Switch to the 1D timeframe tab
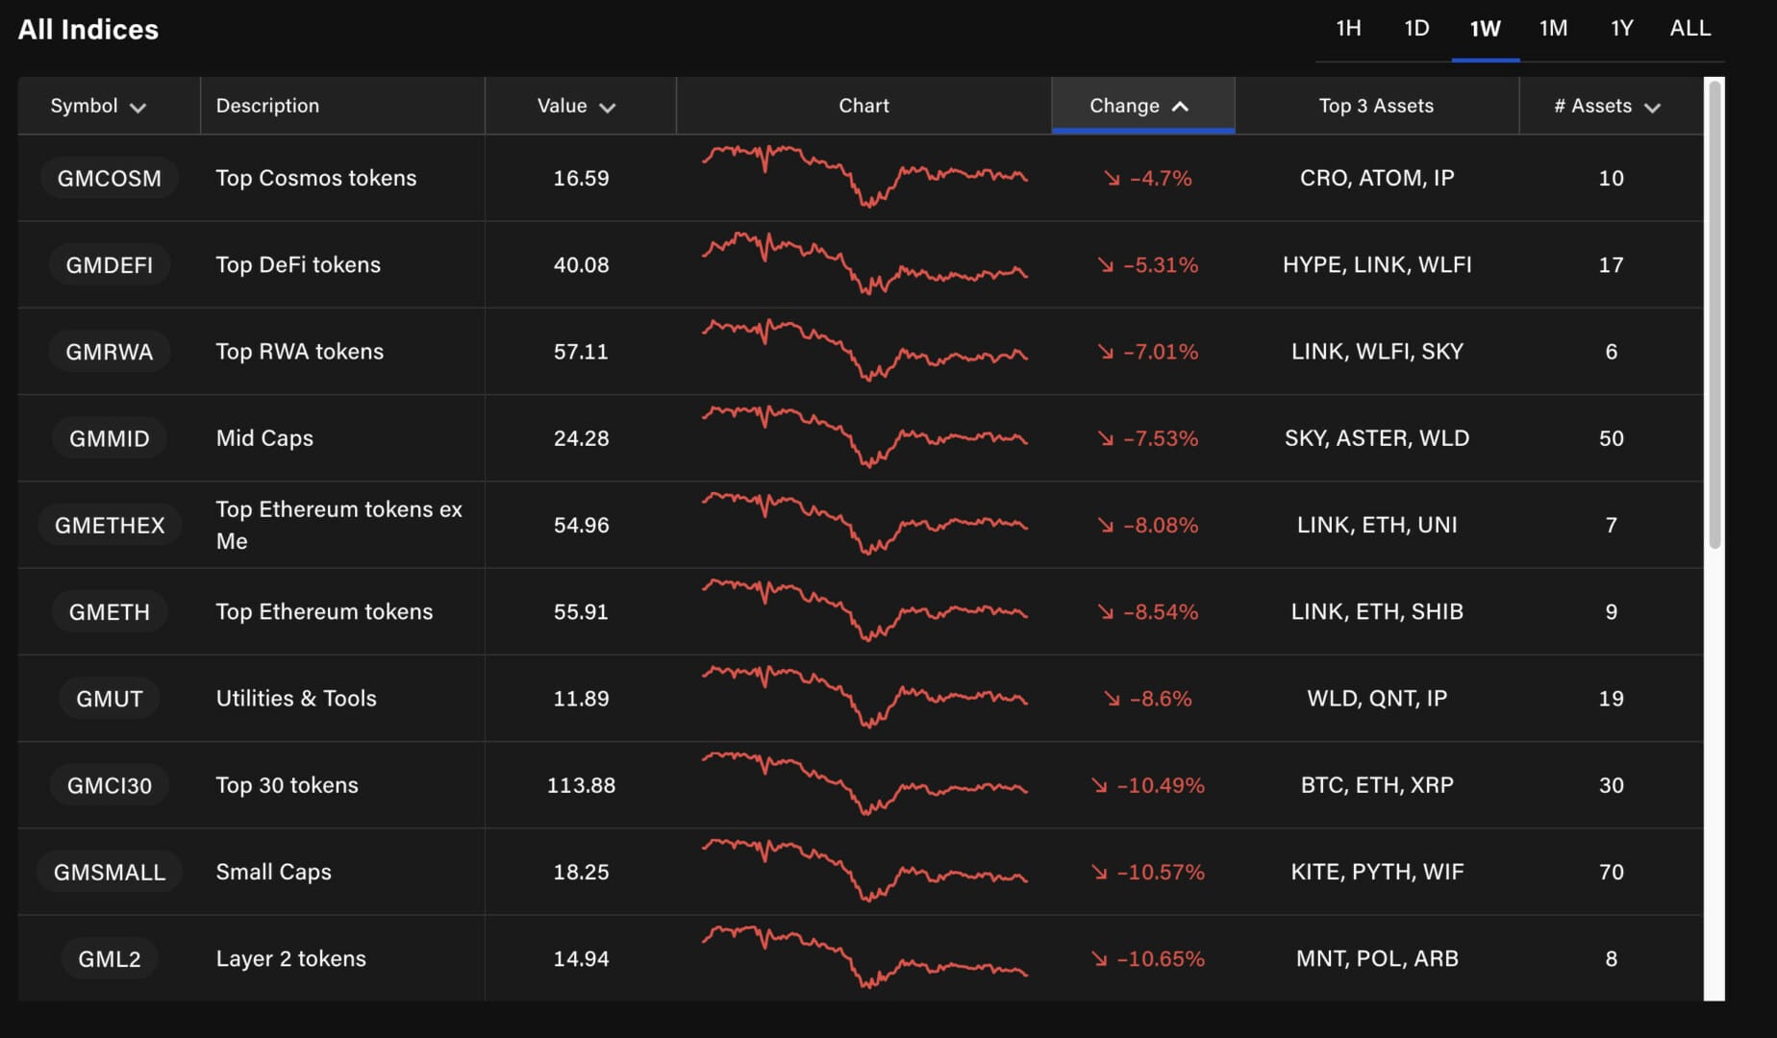The height and width of the screenshot is (1038, 1777). click(x=1415, y=29)
